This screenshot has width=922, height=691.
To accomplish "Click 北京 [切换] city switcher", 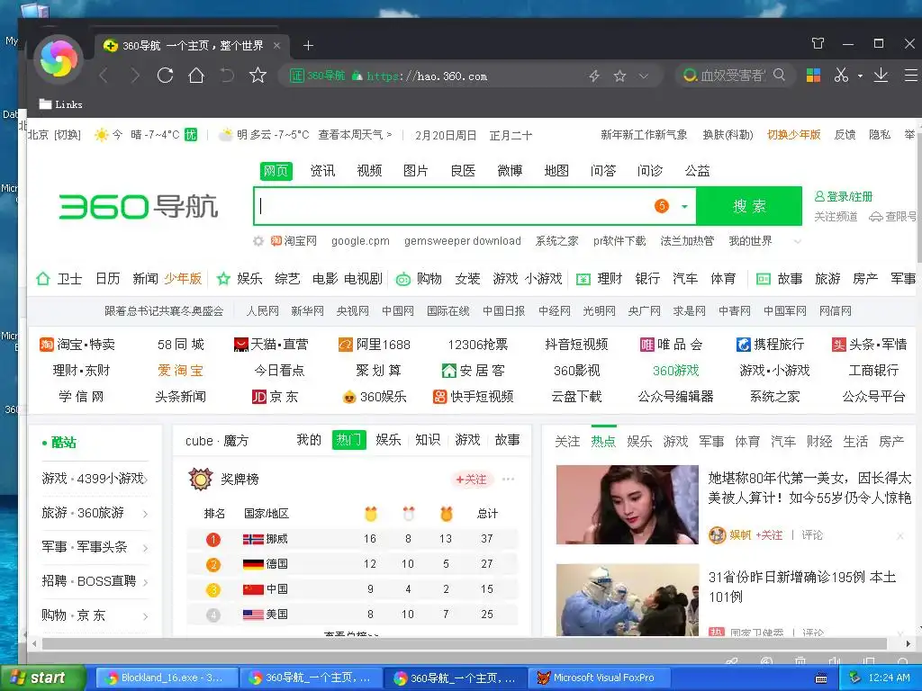I will point(53,135).
